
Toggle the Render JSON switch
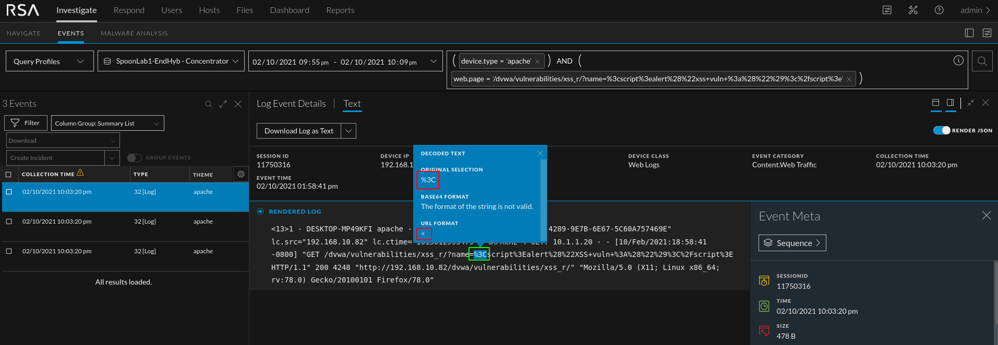(x=942, y=130)
